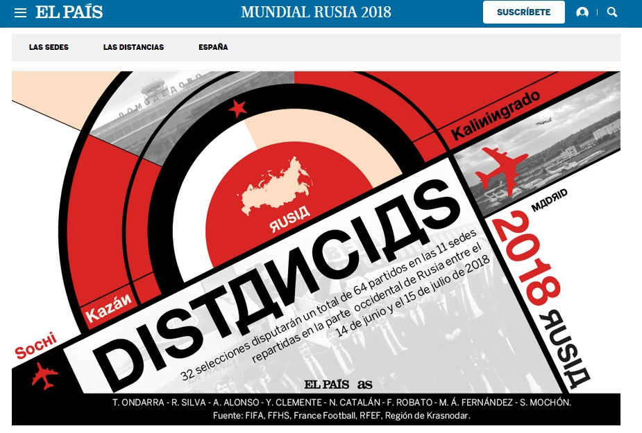Click the red star icon
The image size is (642, 433).
(x=237, y=108)
